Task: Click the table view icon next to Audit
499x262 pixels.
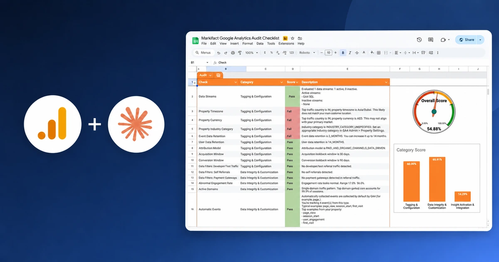Action: point(218,75)
